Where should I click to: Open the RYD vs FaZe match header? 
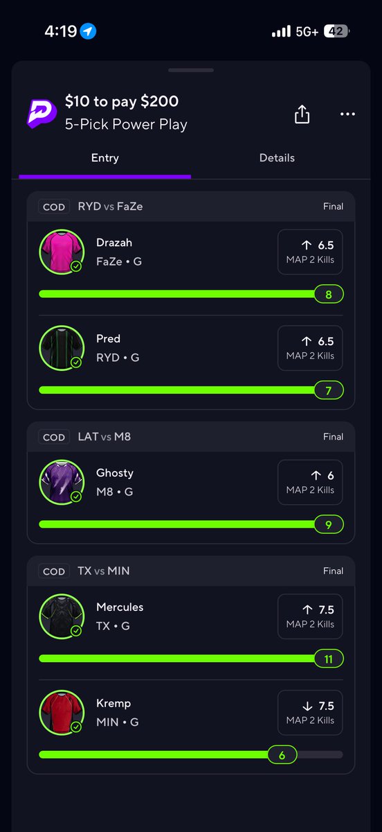pos(191,207)
